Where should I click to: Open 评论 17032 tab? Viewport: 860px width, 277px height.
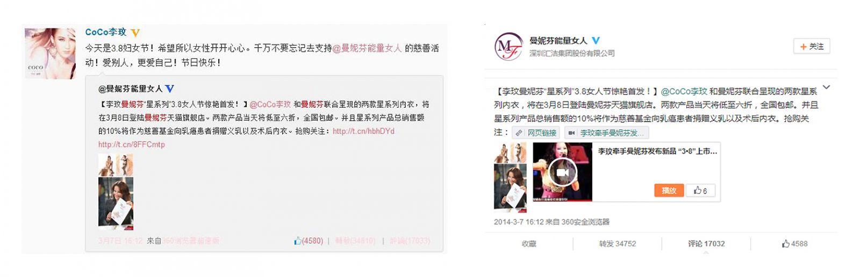[706, 244]
